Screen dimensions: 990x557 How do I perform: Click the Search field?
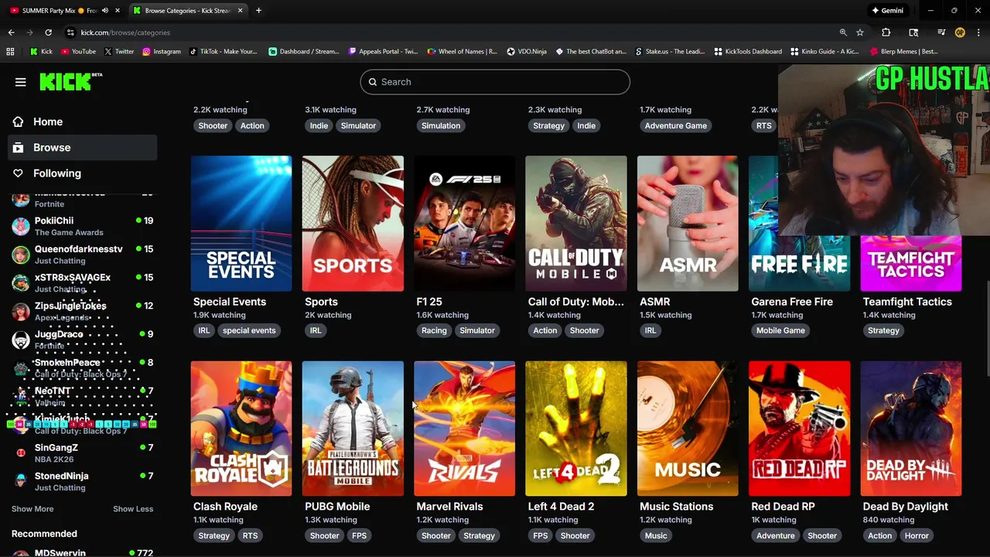pos(495,82)
